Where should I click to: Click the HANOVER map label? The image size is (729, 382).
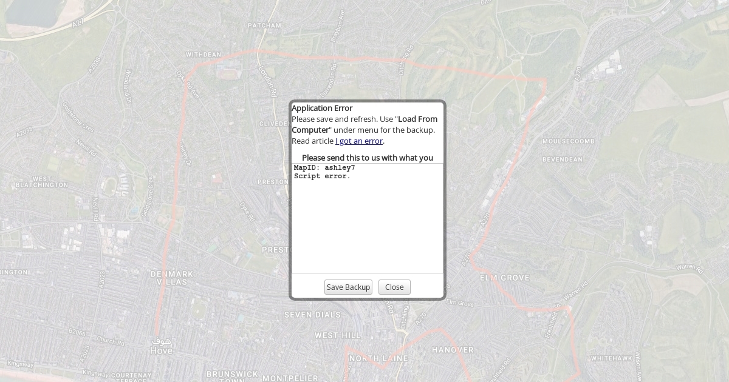point(453,350)
